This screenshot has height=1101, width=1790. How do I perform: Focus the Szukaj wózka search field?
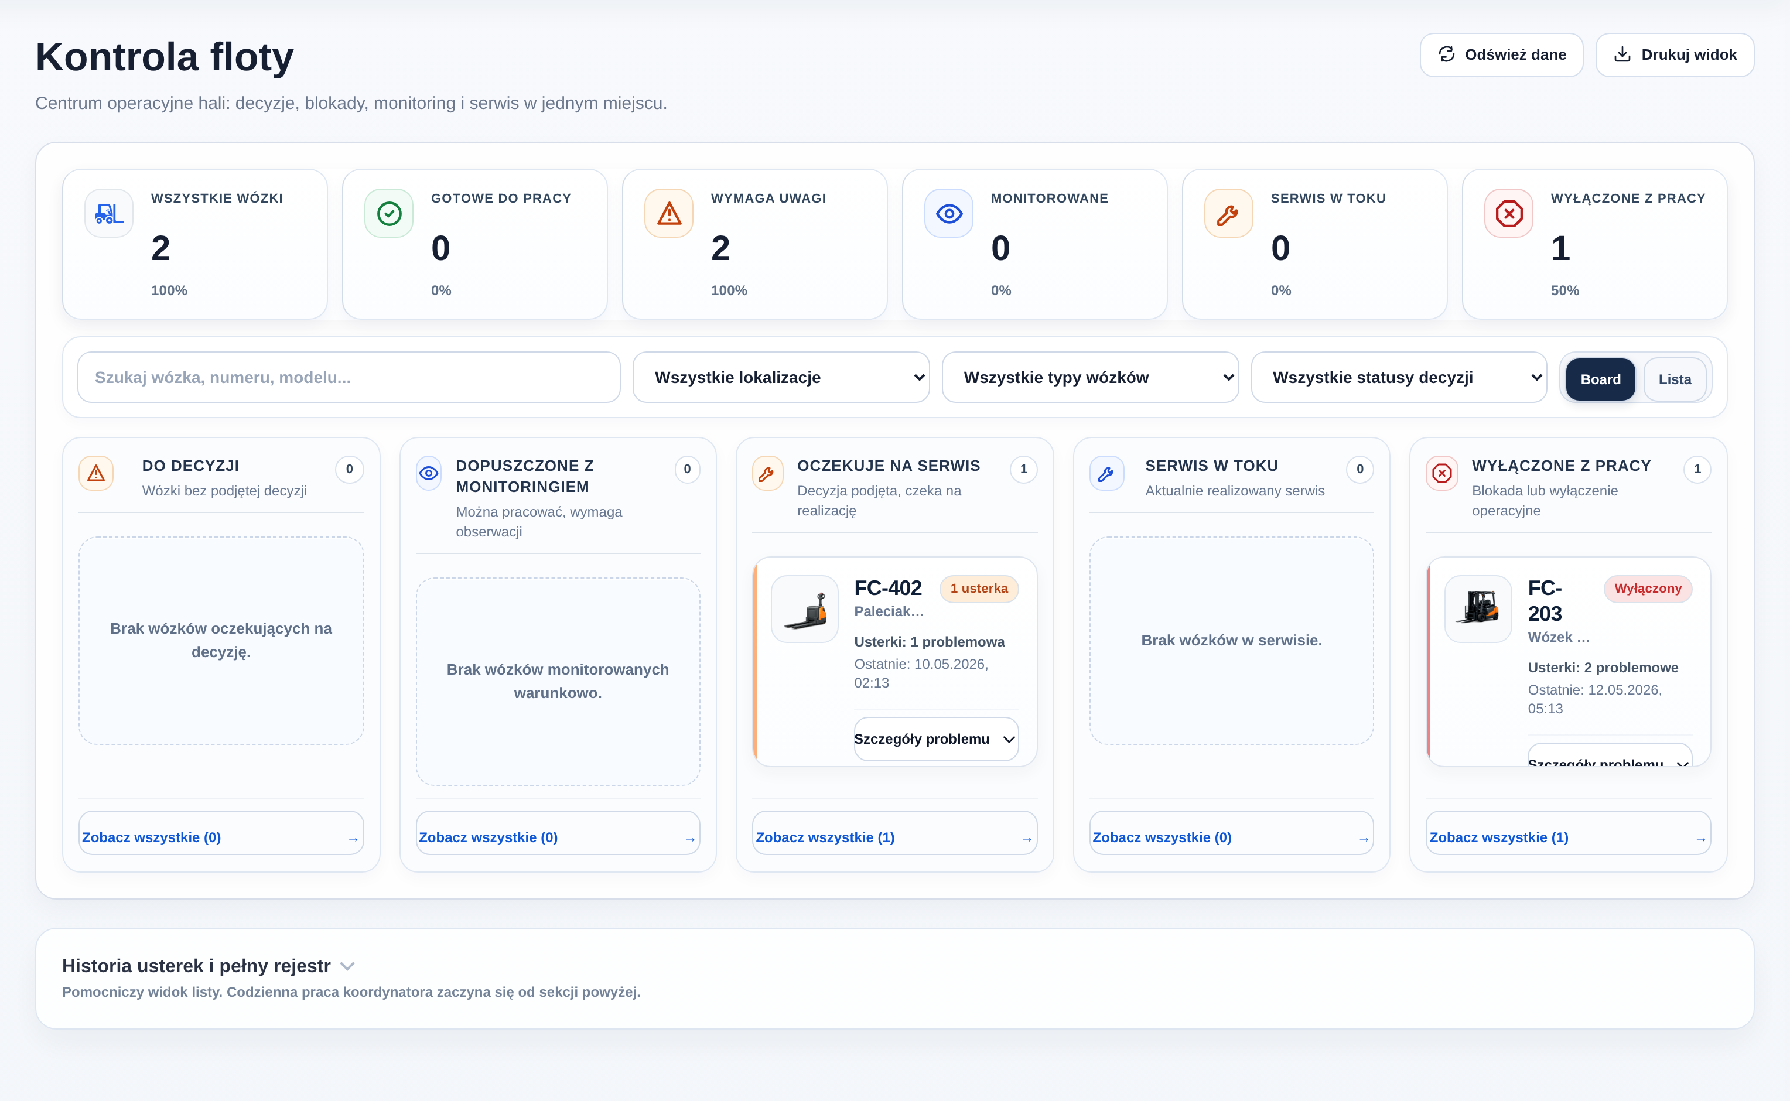[349, 377]
